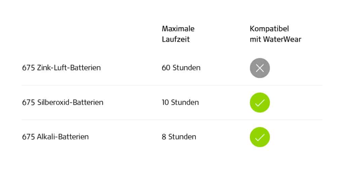Click the 675 Alkali-Batterien row label
The width and height of the screenshot is (344, 172).
point(55,137)
